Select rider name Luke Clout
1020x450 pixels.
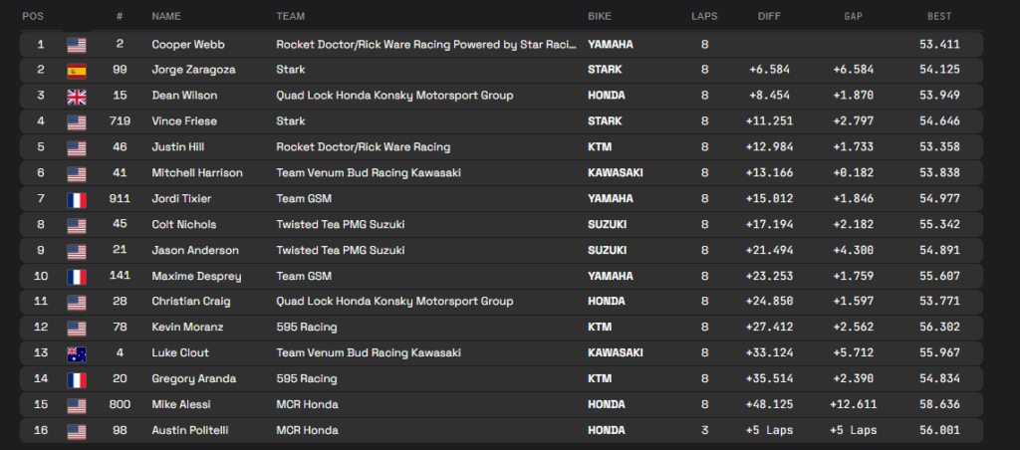[x=181, y=353]
